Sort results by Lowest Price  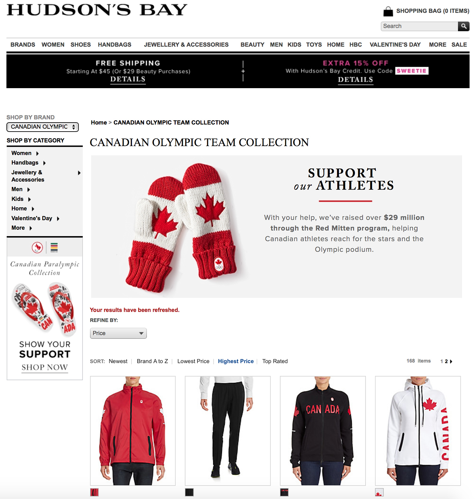(193, 361)
